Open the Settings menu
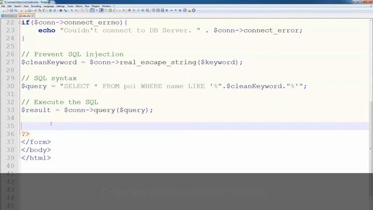 pyautogui.click(x=61, y=6)
